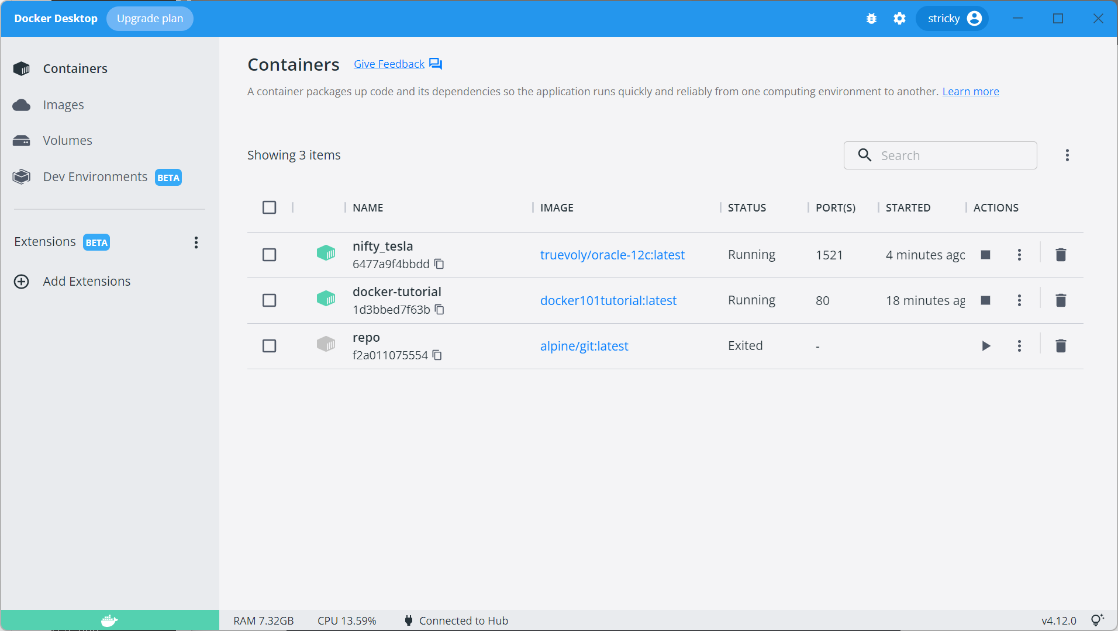This screenshot has height=631, width=1118.
Task: Toggle the select-all containers checkbox
Action: point(269,207)
